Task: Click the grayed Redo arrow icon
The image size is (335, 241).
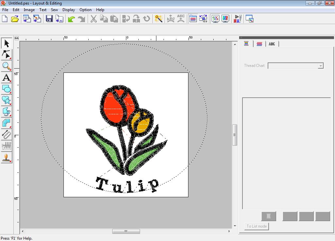Action: (81, 19)
